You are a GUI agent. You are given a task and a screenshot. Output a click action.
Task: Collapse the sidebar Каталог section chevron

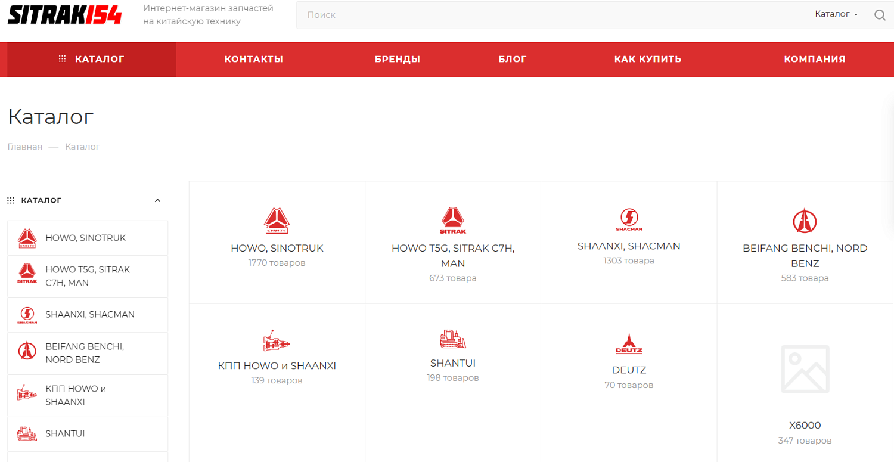coord(157,201)
